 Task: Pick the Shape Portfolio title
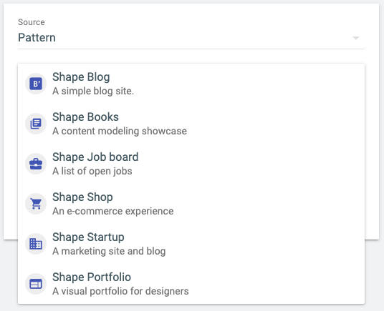click(x=92, y=277)
